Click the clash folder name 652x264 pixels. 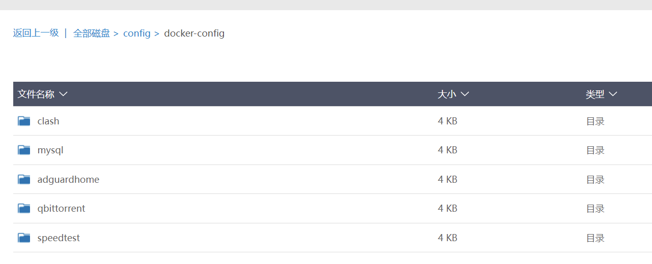48,121
